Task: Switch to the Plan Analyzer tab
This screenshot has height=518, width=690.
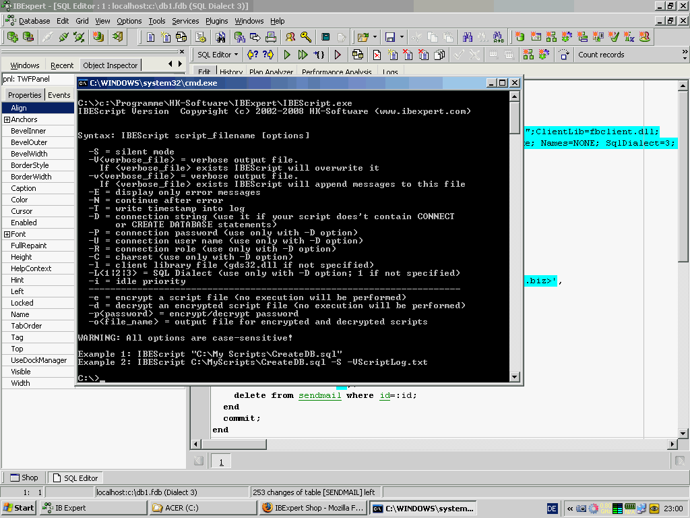Action: tap(271, 71)
